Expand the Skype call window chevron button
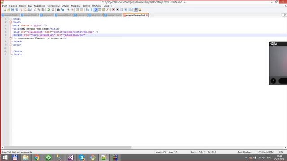 pos(273,81)
